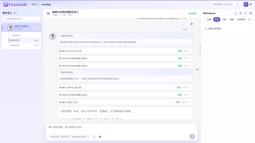Select the 资源 tab
Viewport: 255px width, 143px height.
pyautogui.click(x=216, y=20)
